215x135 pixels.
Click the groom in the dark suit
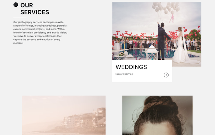(x=163, y=41)
